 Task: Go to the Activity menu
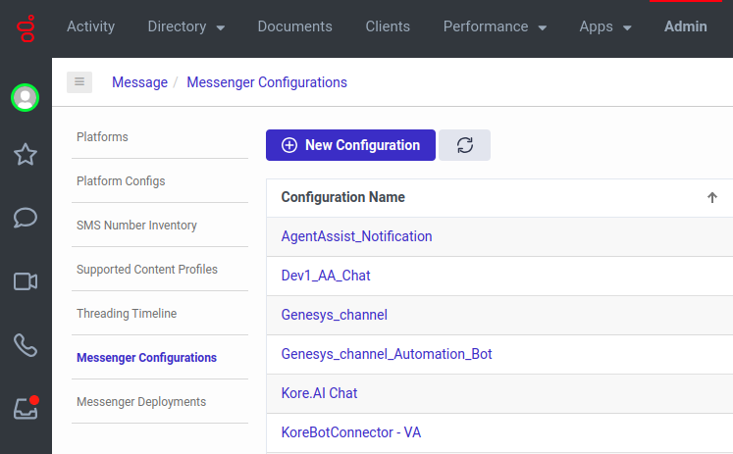tap(90, 27)
